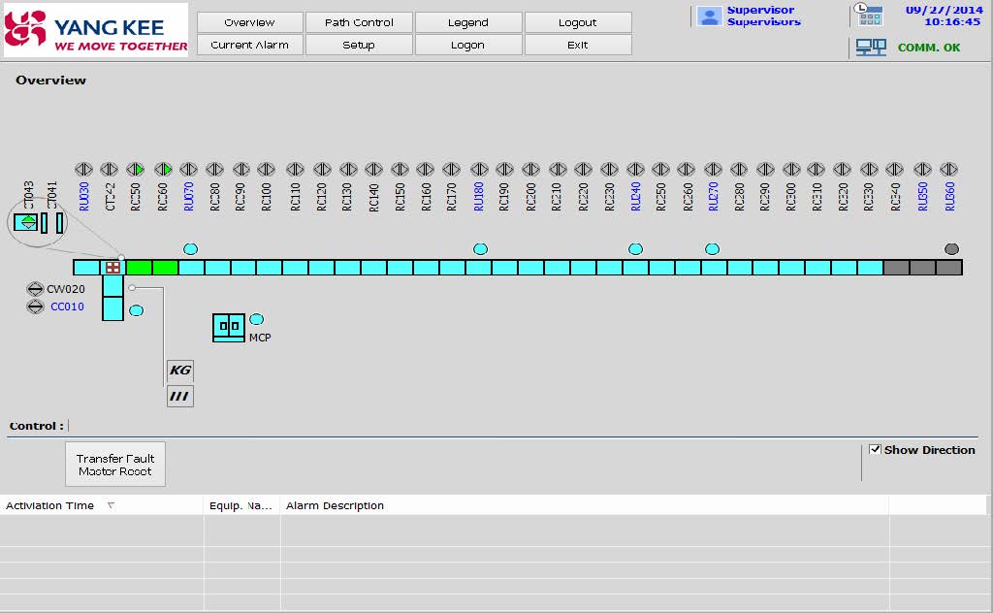
Task: Click the Logout button
Action: click(577, 22)
